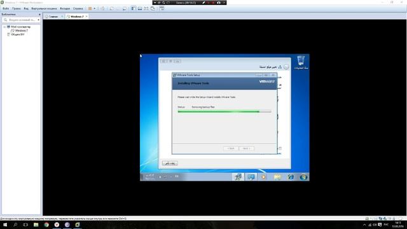Open host taskbar search magnifier
Screen dimensions: 407x229
point(15,225)
